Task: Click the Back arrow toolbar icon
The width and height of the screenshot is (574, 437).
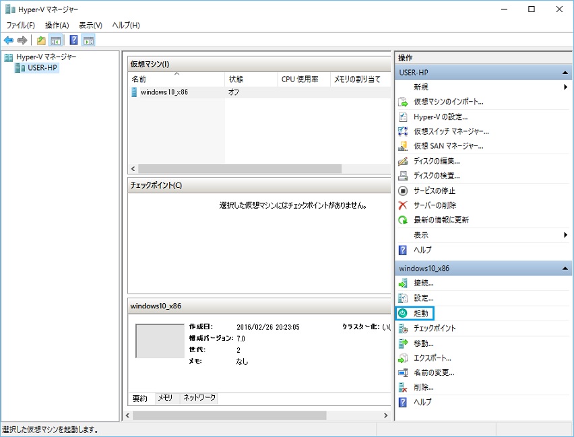Action: click(9, 40)
